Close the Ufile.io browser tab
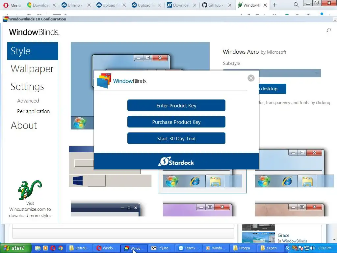This screenshot has width=337, height=253. point(89,5)
